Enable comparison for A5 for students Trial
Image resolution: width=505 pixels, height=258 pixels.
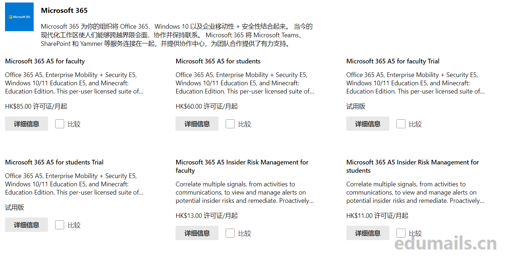[59, 225]
